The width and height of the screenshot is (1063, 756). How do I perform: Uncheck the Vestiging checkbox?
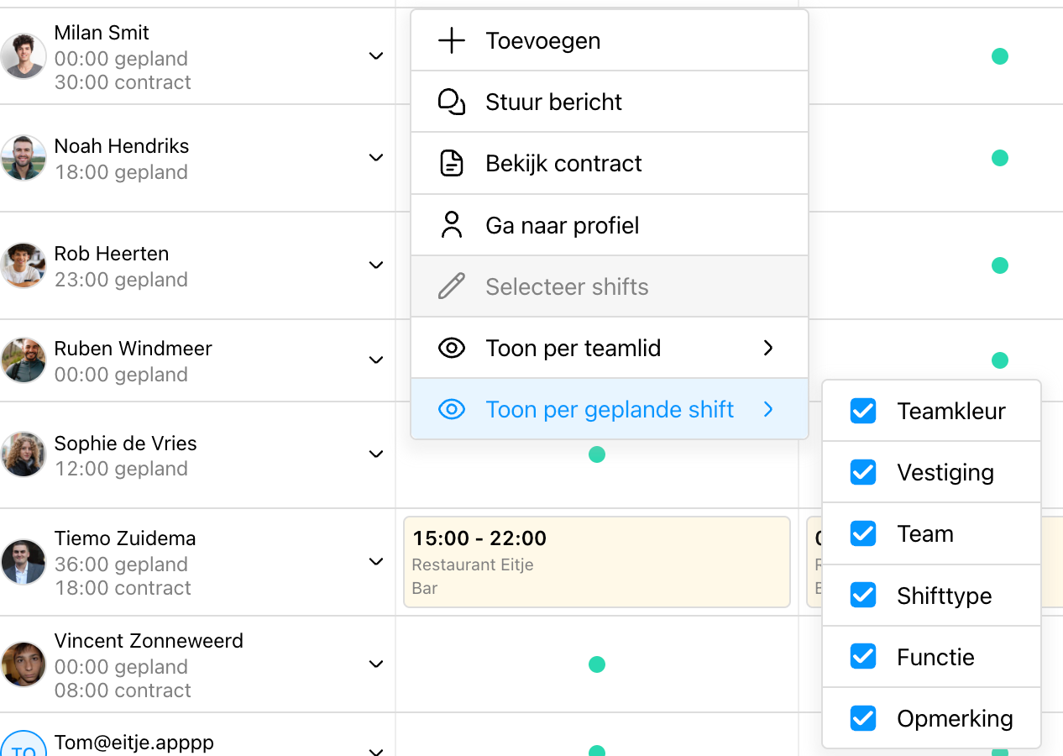click(x=863, y=472)
